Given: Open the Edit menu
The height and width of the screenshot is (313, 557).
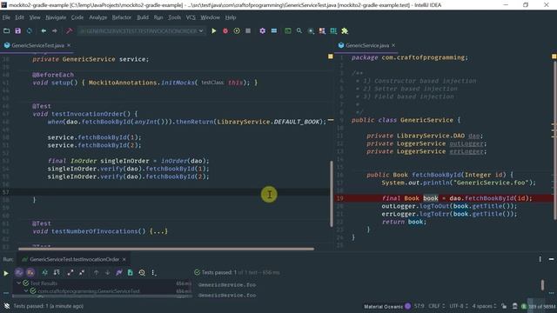Looking at the screenshot, I should (19, 17).
